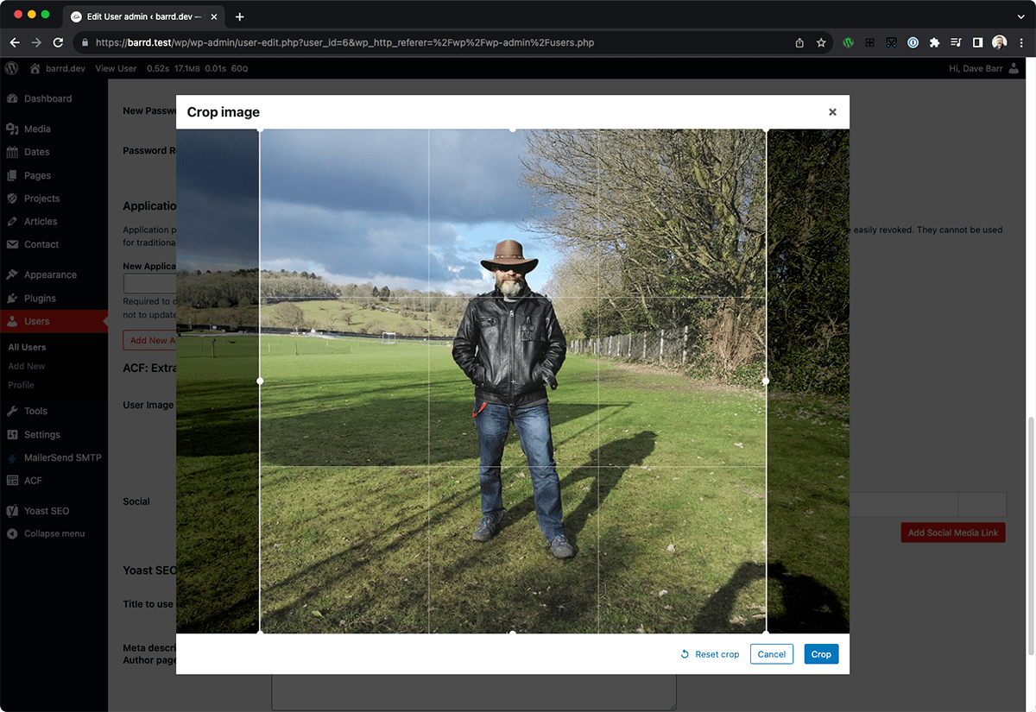Click View User in the admin bar
The height and width of the screenshot is (712, 1036).
(x=116, y=68)
